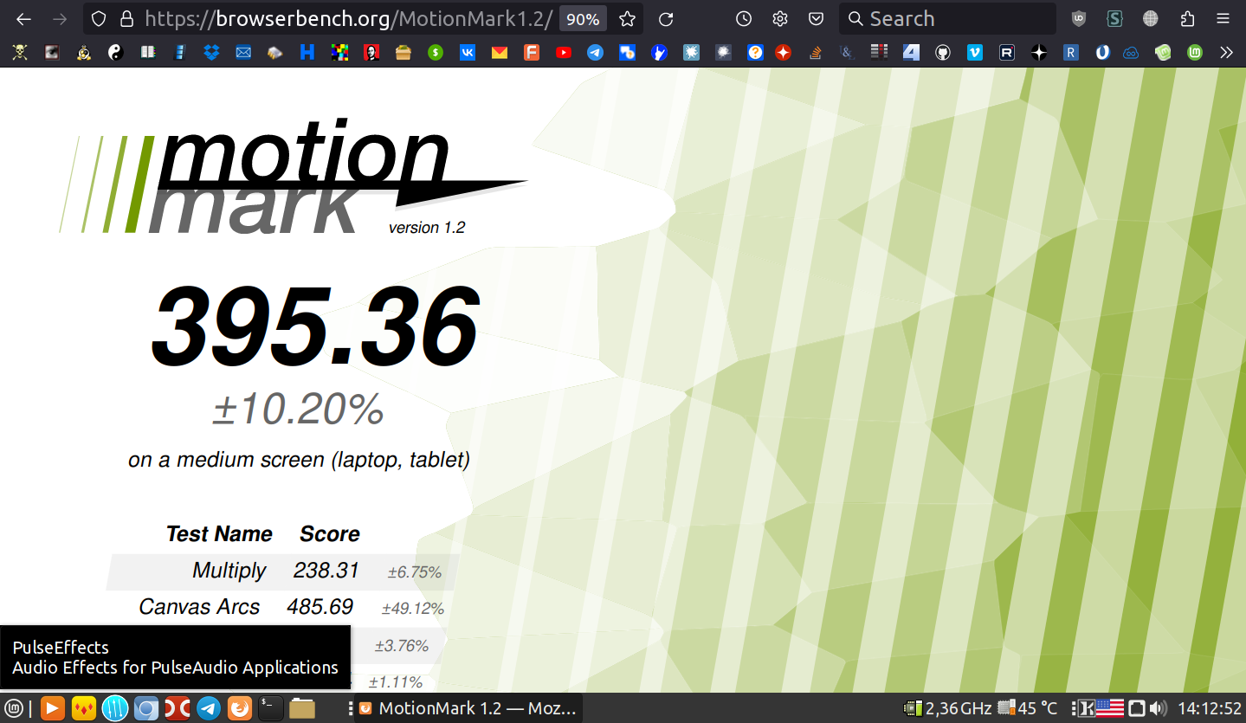The height and width of the screenshot is (723, 1246).
Task: Click the overall score 395.36
Action: pos(314,325)
